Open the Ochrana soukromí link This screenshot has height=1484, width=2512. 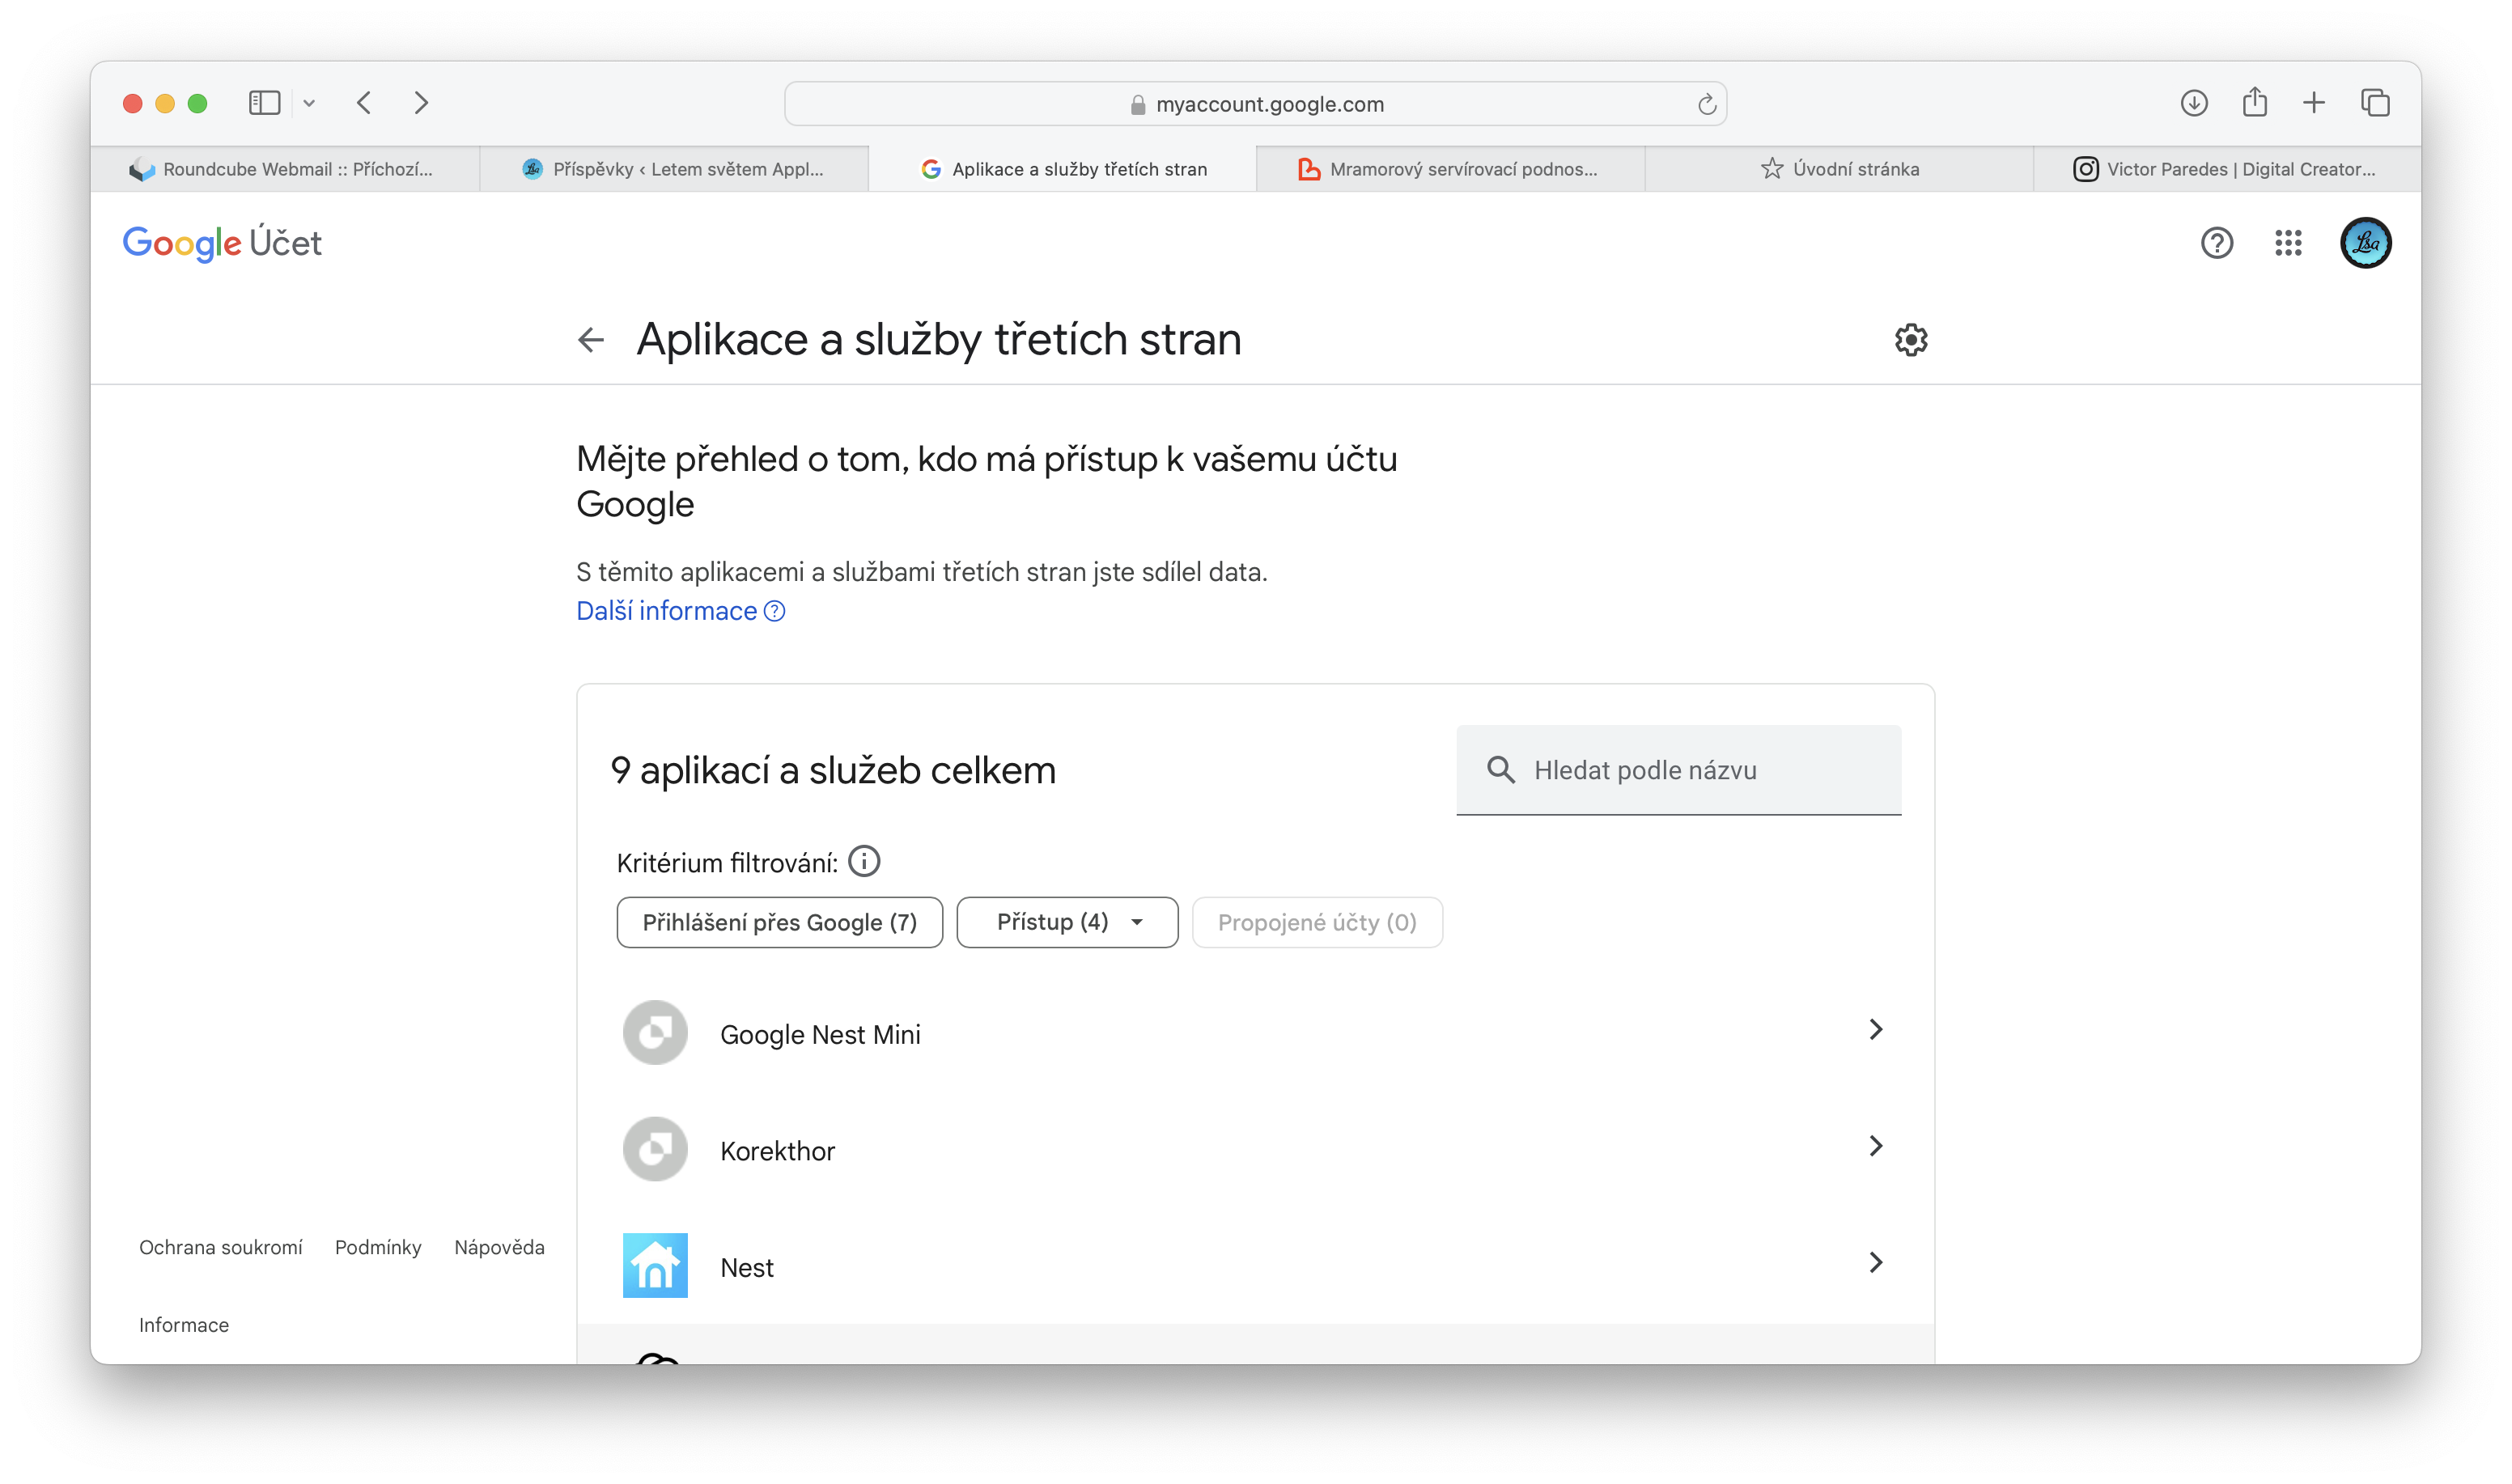[221, 1246]
